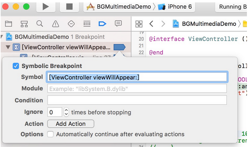This screenshot has height=147, width=250.
Task: Collapse the ViewController viewWillAppear breakpoint row
Action: [x=8, y=47]
